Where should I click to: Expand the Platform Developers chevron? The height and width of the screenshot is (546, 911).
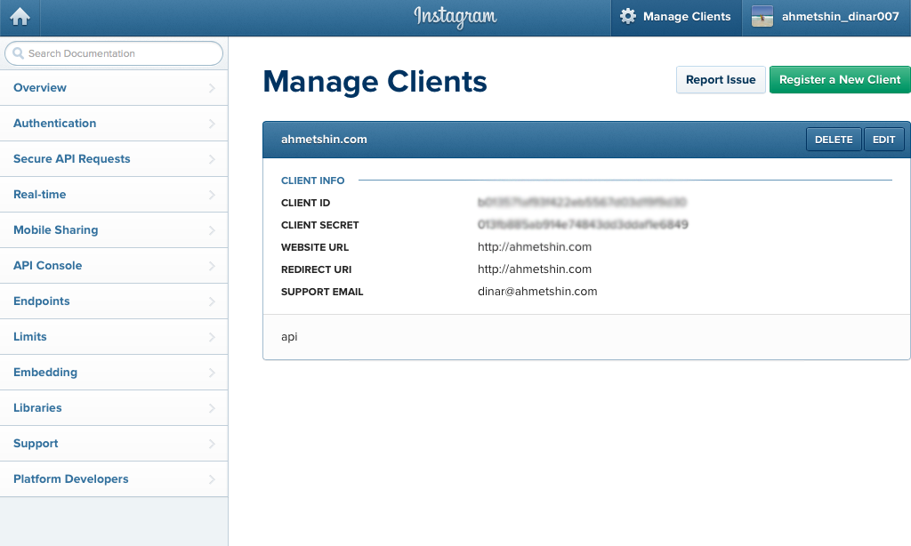point(212,480)
